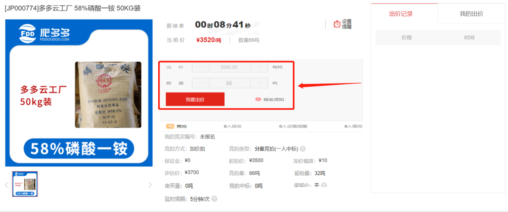
Task: Click the 报名须知 exclamation icon
Action: point(258,99)
